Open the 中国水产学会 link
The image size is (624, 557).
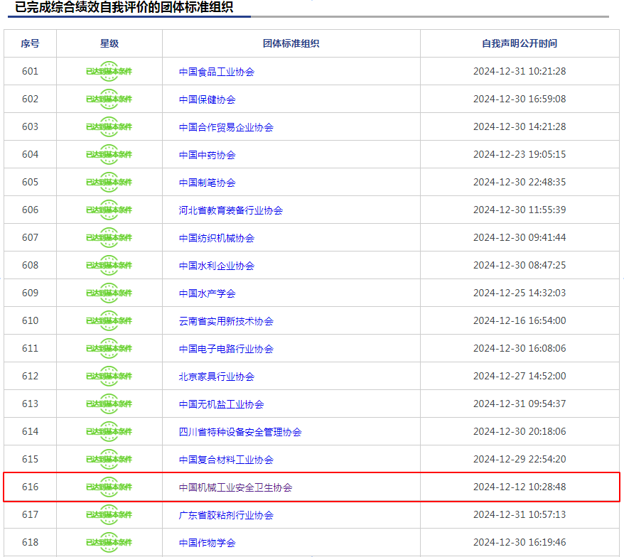tap(207, 293)
